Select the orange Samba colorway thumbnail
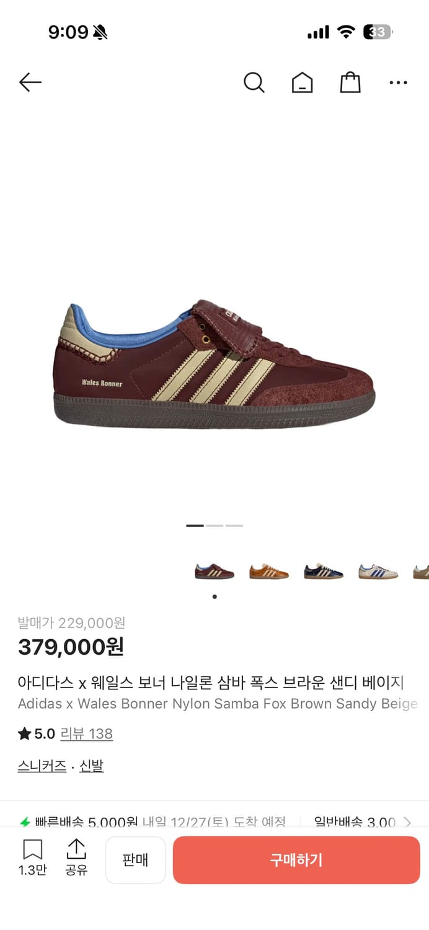Viewport: 429px width, 930px height. pyautogui.click(x=269, y=571)
